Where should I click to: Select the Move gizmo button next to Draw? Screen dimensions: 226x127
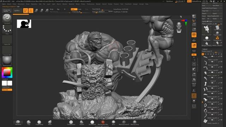coord(36,11)
